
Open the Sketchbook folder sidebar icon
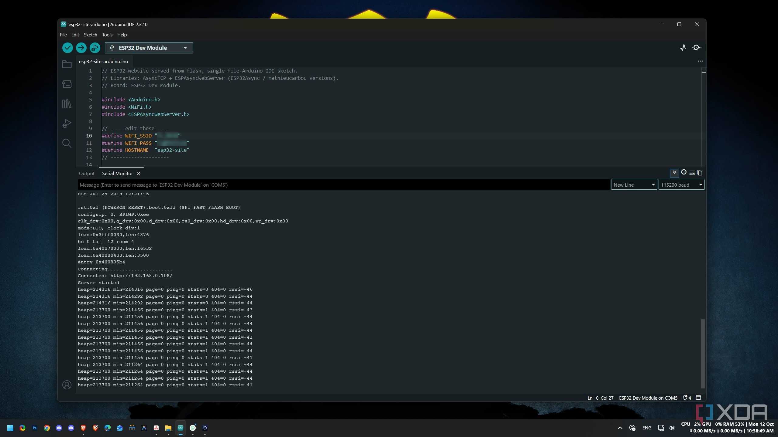(67, 64)
